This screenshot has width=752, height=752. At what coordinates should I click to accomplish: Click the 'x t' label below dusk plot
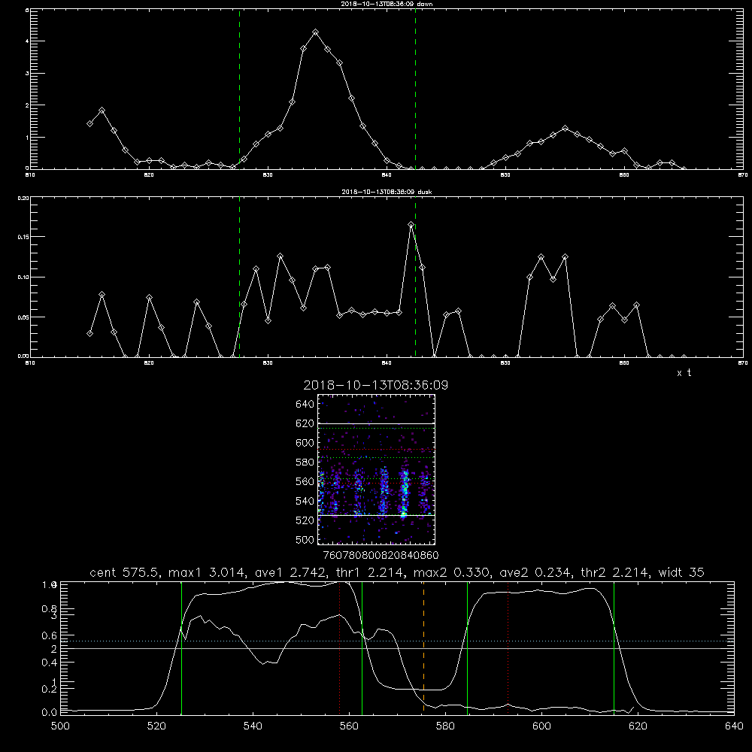pyautogui.click(x=684, y=373)
